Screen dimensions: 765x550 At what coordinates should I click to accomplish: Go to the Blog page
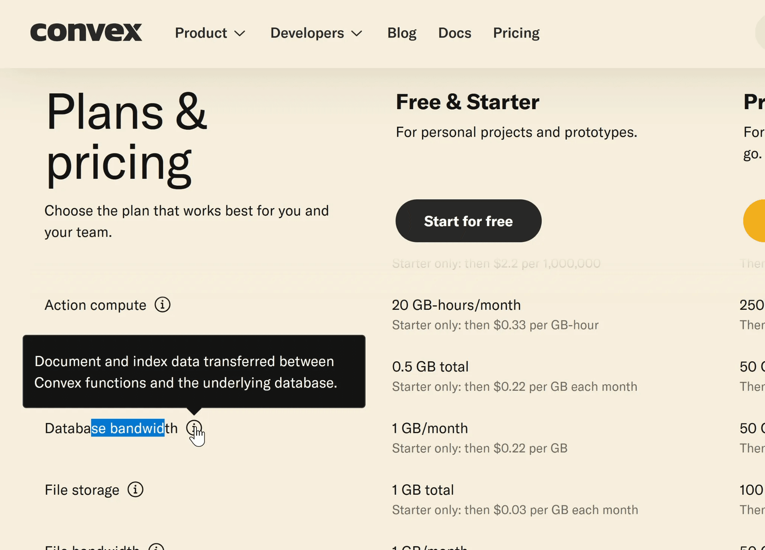pyautogui.click(x=402, y=33)
